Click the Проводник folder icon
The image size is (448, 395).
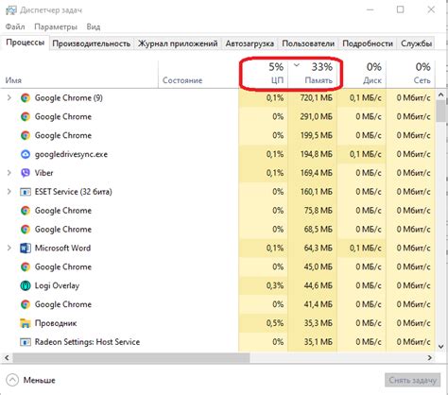coord(26,323)
